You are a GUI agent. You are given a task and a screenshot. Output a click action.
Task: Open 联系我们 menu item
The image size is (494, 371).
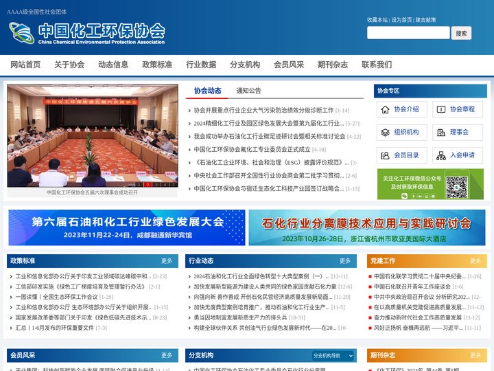click(377, 65)
